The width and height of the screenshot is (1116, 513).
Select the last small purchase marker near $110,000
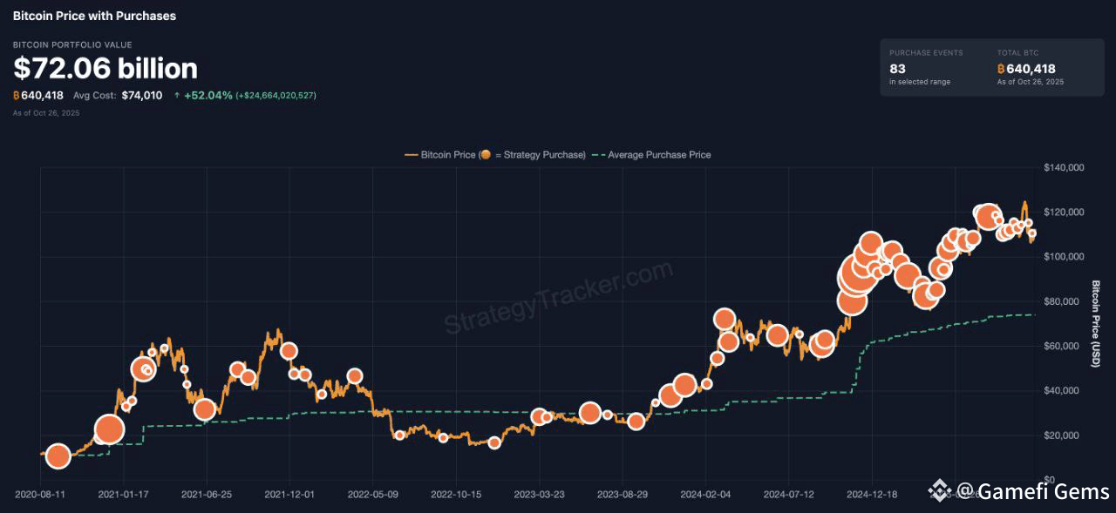tap(1032, 233)
